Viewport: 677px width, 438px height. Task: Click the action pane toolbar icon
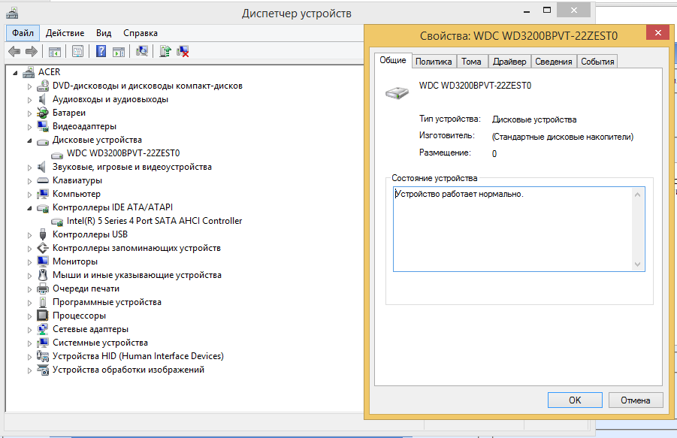(x=119, y=52)
